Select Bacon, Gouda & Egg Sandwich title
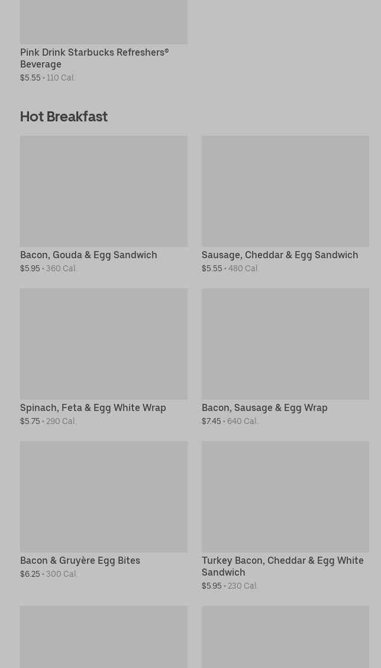 [89, 255]
